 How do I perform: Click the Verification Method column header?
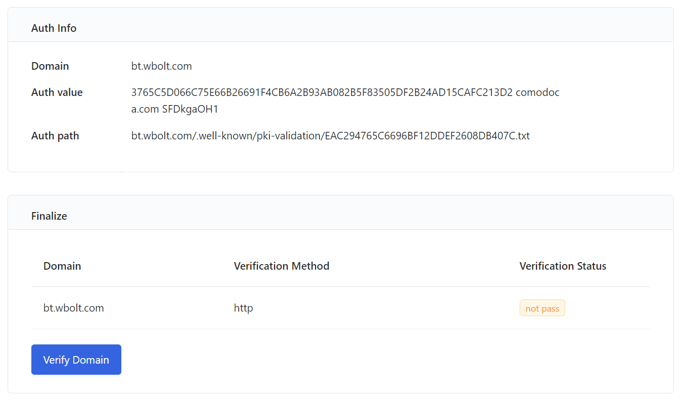282,266
